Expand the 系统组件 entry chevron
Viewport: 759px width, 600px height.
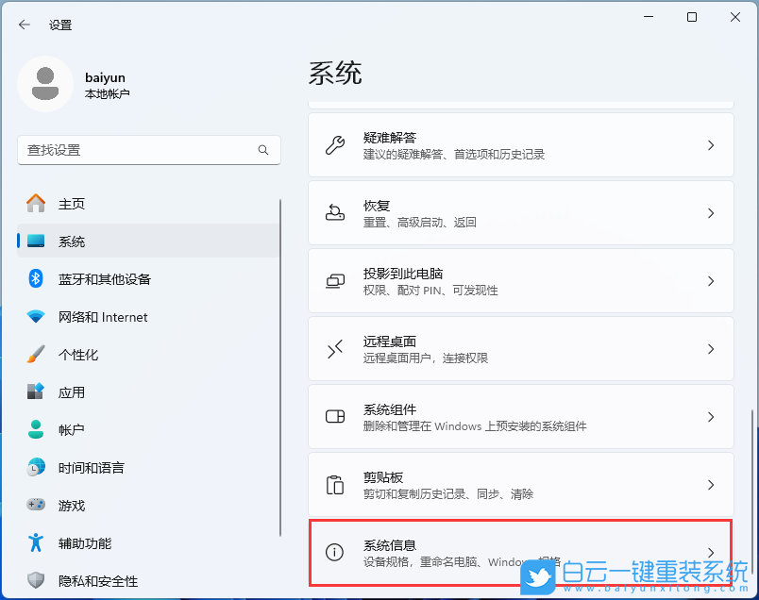(711, 416)
